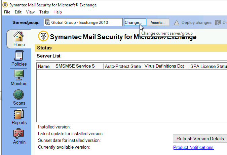Screen dimensions: 227x155
Task: Open the Monitors section
Action: 19,78
